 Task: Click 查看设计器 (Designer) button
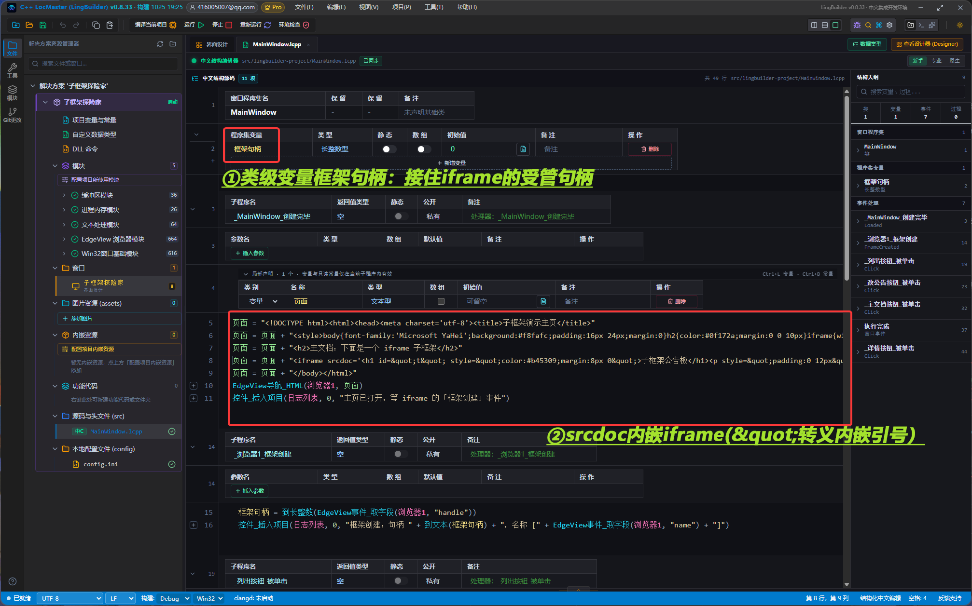[x=927, y=44]
